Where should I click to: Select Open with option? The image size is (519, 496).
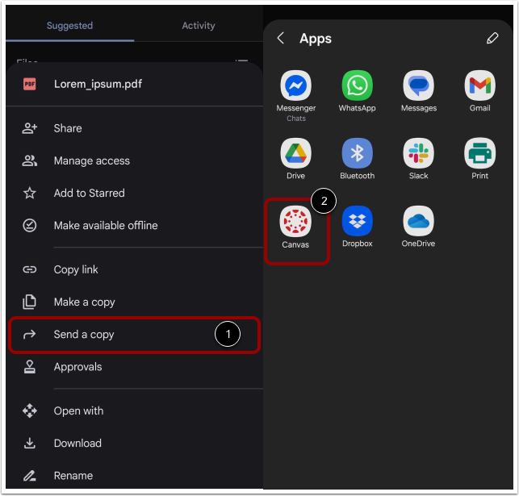[134, 411]
